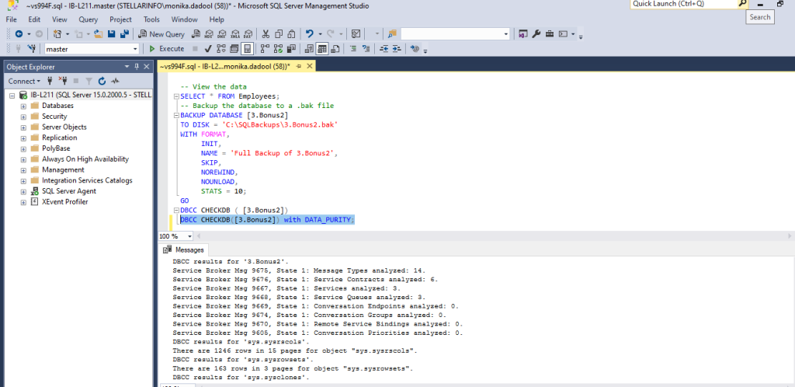Screen dimensions: 795x387
Task: Expand the Security node
Action: tap(23, 117)
